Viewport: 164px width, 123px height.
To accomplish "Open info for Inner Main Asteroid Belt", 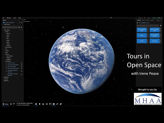I will (x=22, y=65).
